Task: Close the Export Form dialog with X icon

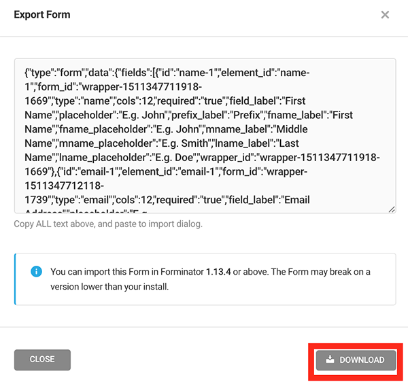Action: tap(385, 15)
